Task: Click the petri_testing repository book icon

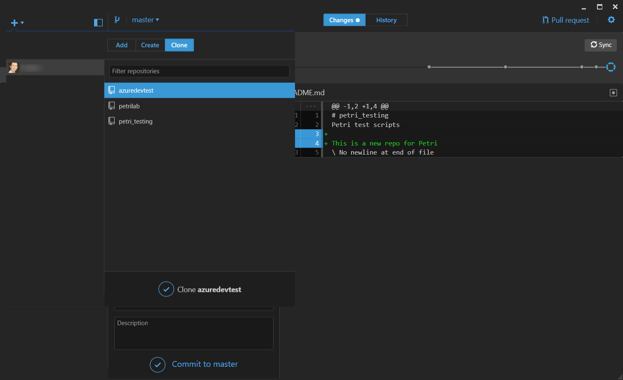Action: pos(111,121)
